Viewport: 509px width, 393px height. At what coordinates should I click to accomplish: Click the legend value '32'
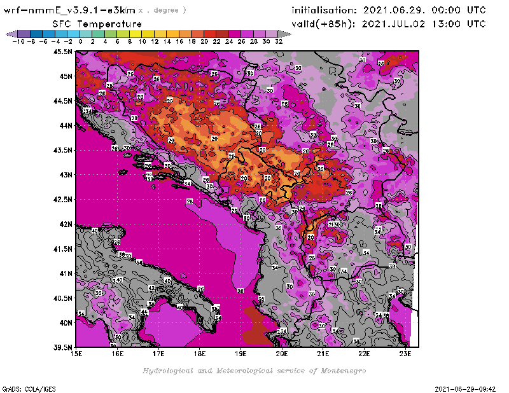279,41
